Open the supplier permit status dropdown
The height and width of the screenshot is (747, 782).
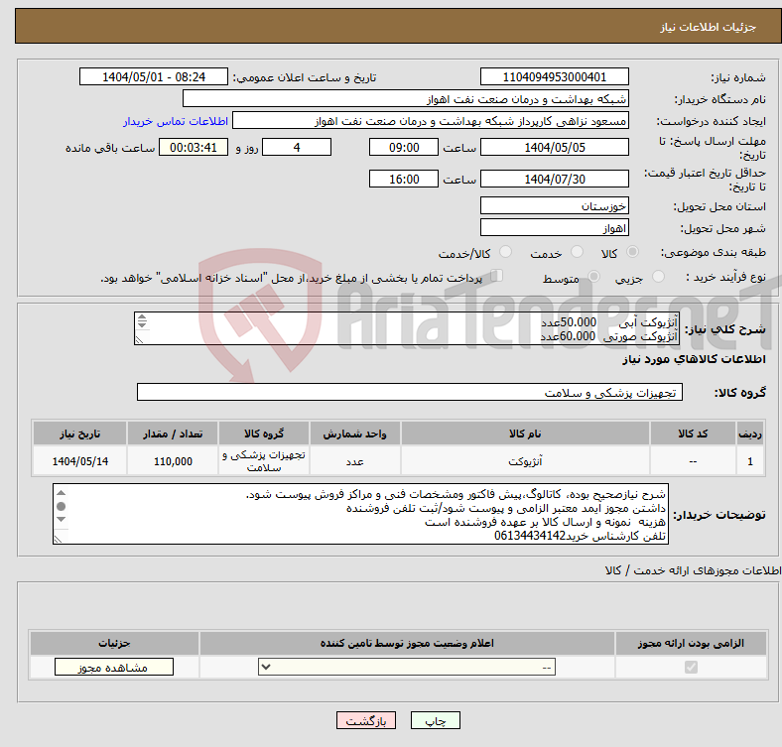[x=407, y=668]
